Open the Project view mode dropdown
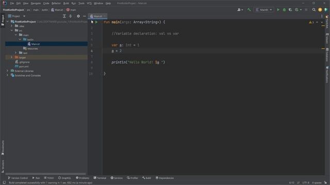This screenshot has height=185, width=330. [x=17, y=16]
